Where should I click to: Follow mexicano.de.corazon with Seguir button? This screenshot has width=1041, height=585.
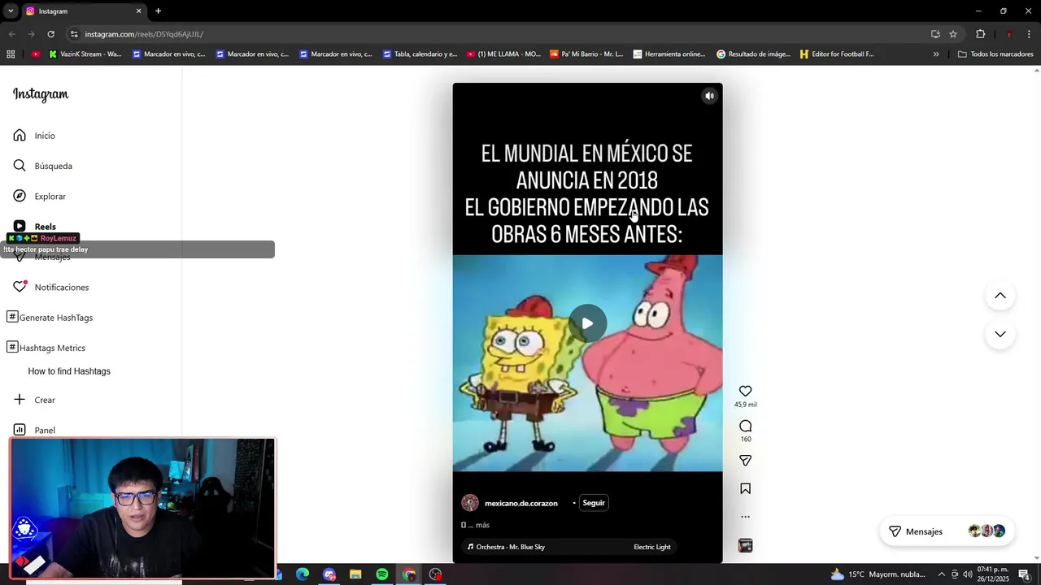(594, 503)
